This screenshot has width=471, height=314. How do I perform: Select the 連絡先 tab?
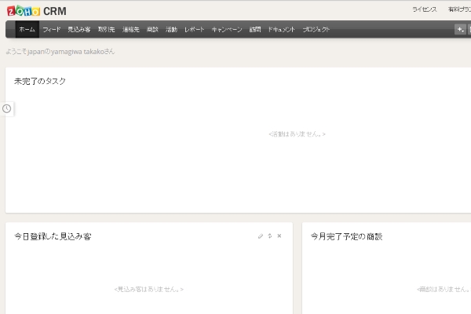(x=130, y=30)
